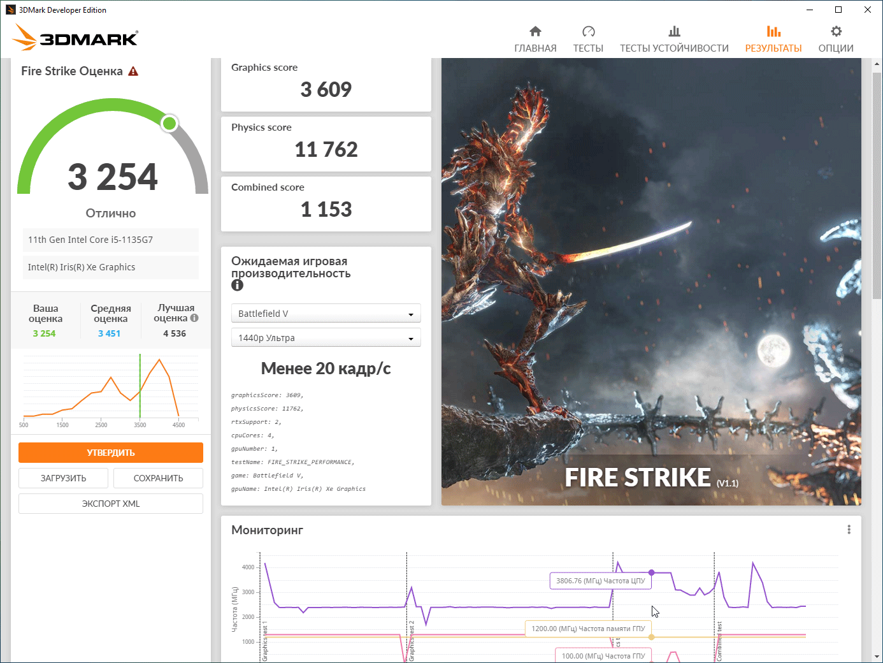
Task: Click the Intel(R) Iris(R) Xe Graphics field
Action: point(111,267)
